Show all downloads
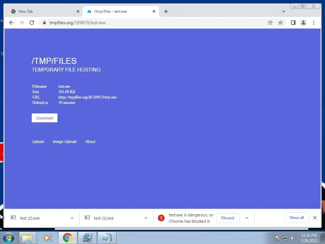The width and height of the screenshot is (325, 244). tap(297, 217)
